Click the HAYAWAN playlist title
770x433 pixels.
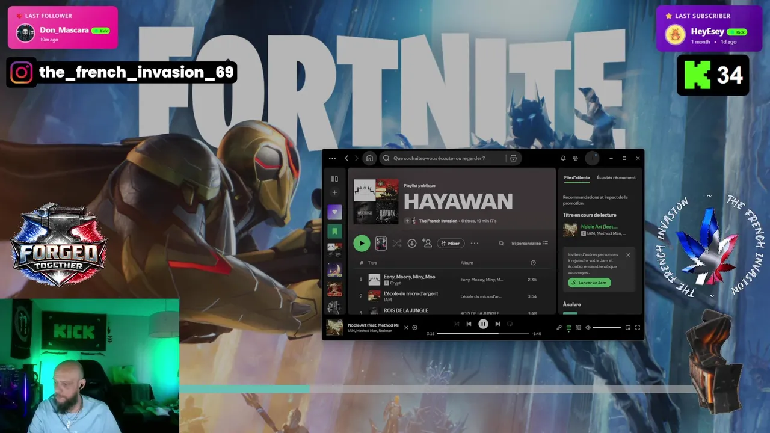(458, 201)
